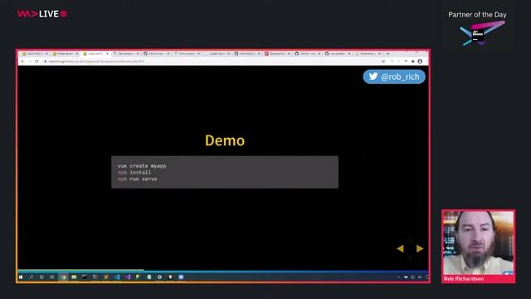This screenshot has width=531, height=299.
Task: Switch to the tab with the red favicon
Action: pos(276,53)
